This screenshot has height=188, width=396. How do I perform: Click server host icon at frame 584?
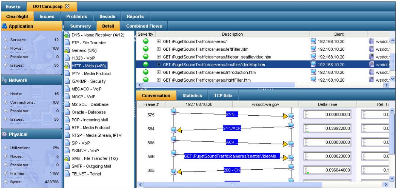pyautogui.click(x=291, y=125)
